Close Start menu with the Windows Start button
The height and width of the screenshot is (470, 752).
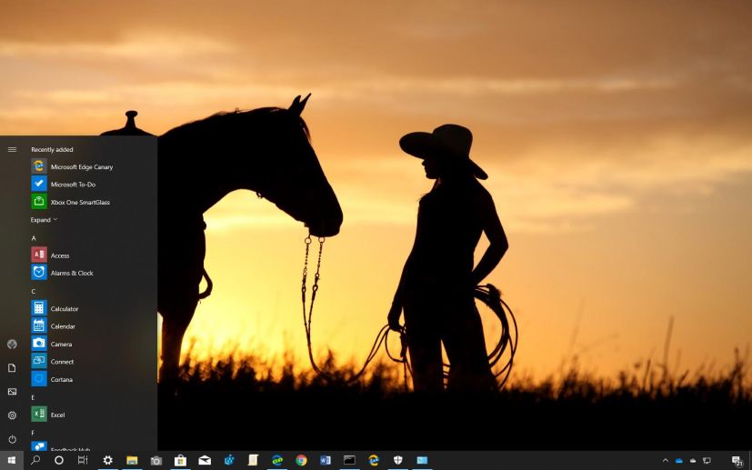(x=12, y=460)
